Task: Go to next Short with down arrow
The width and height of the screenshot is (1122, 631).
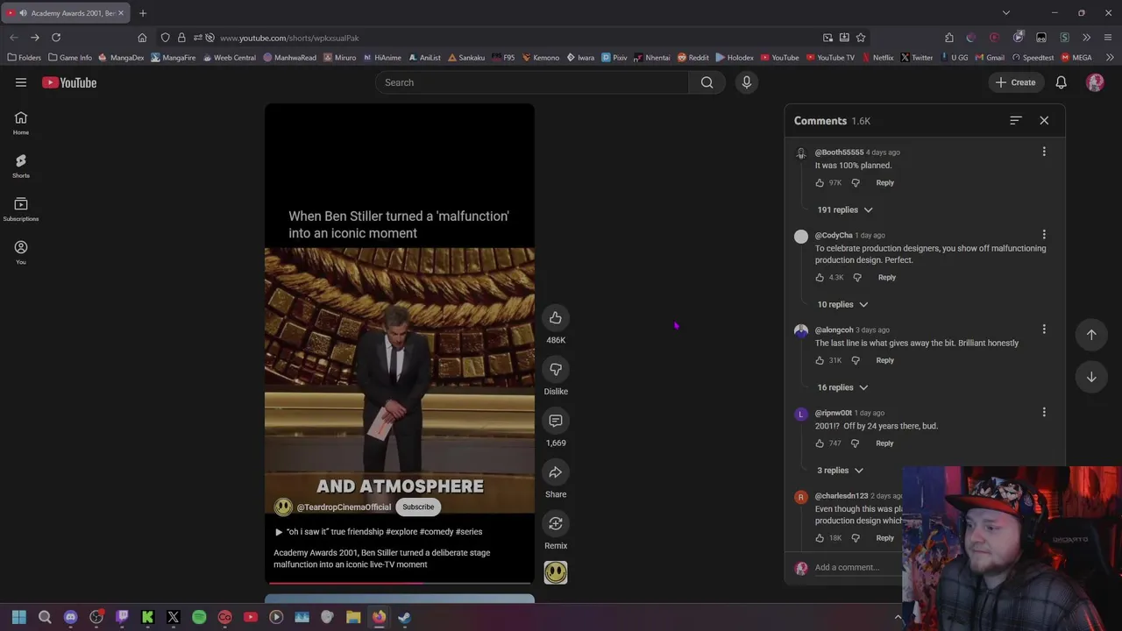Action: click(1091, 378)
